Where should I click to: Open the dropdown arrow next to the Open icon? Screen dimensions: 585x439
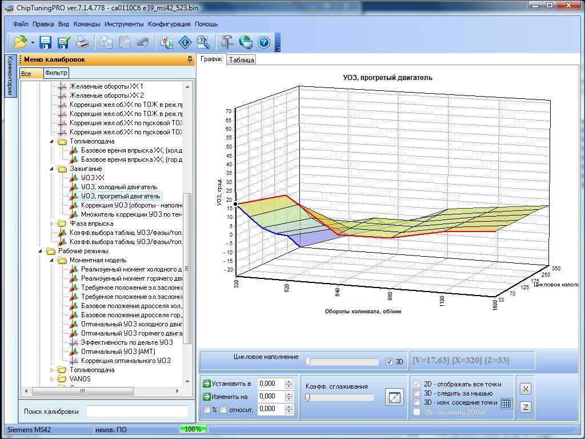tap(33, 42)
